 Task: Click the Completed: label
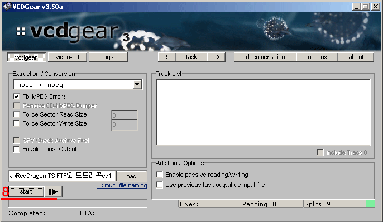27,213
